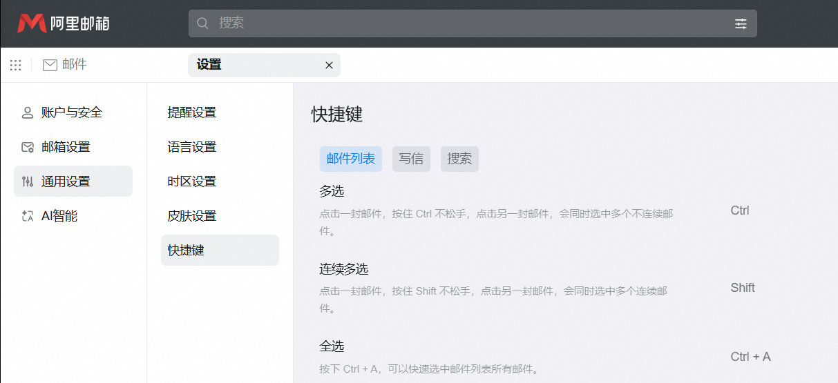The image size is (838, 383).
Task: Open advanced search filter options icon
Action: pyautogui.click(x=741, y=23)
